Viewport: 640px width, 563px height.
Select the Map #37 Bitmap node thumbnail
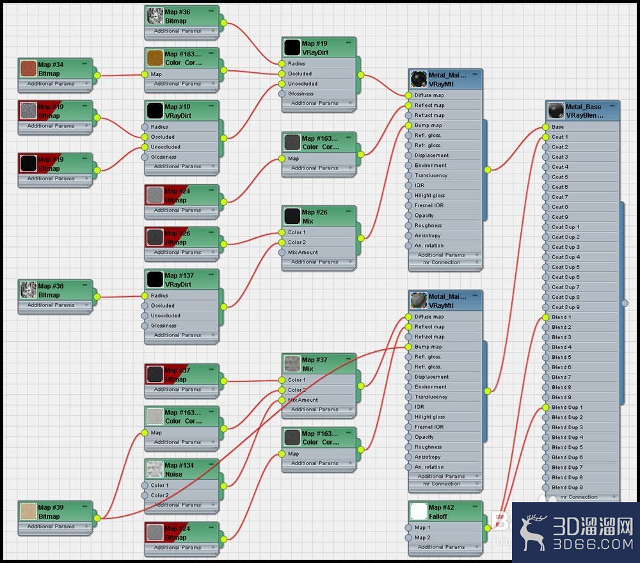pos(155,374)
